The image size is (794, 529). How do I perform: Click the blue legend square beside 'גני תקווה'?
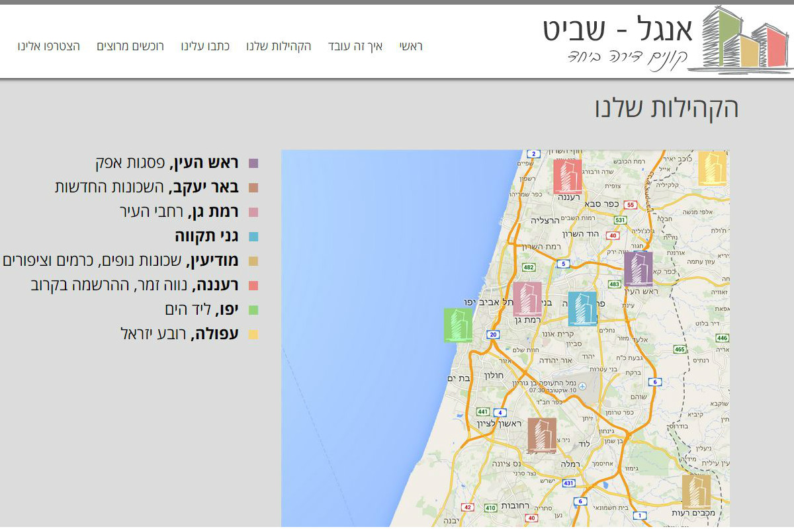(x=253, y=237)
